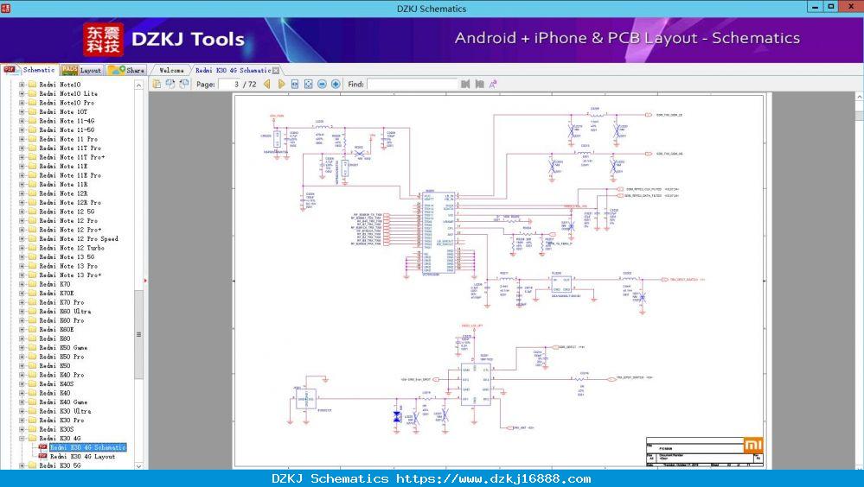Select Redmi K40 Game entry

click(63, 402)
